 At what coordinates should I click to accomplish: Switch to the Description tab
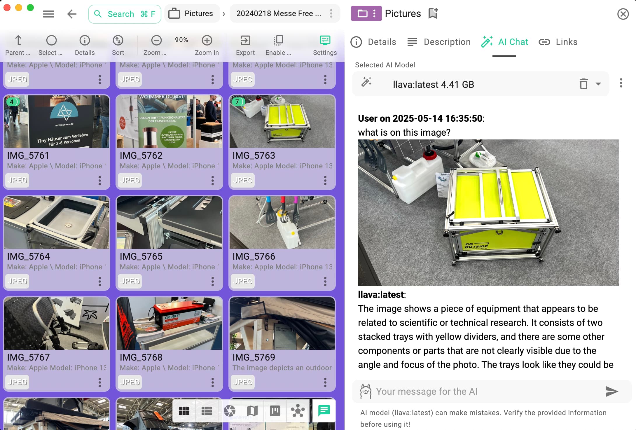pyautogui.click(x=439, y=42)
